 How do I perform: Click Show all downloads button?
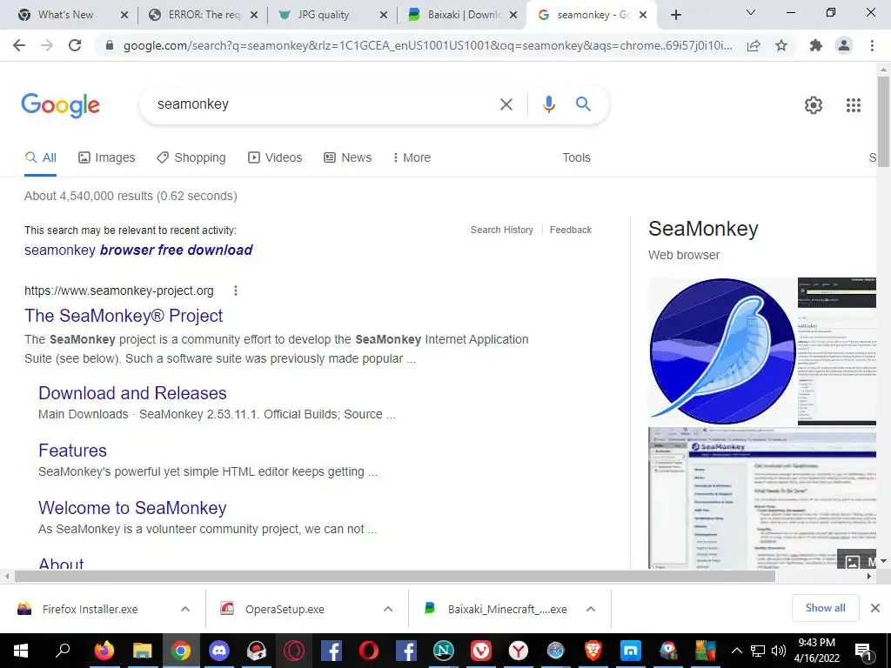(x=825, y=608)
